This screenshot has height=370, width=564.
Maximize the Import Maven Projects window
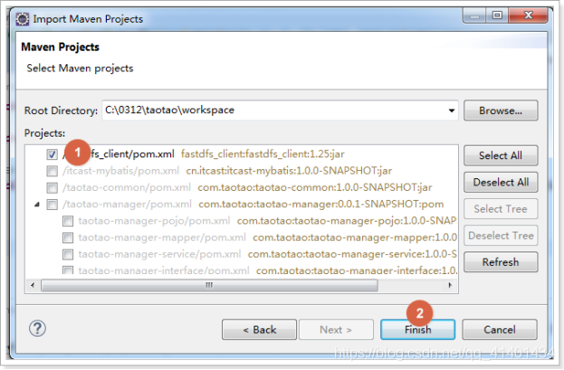pos(497,15)
